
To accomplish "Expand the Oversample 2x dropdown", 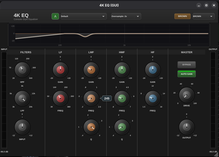I will point(126,16).
